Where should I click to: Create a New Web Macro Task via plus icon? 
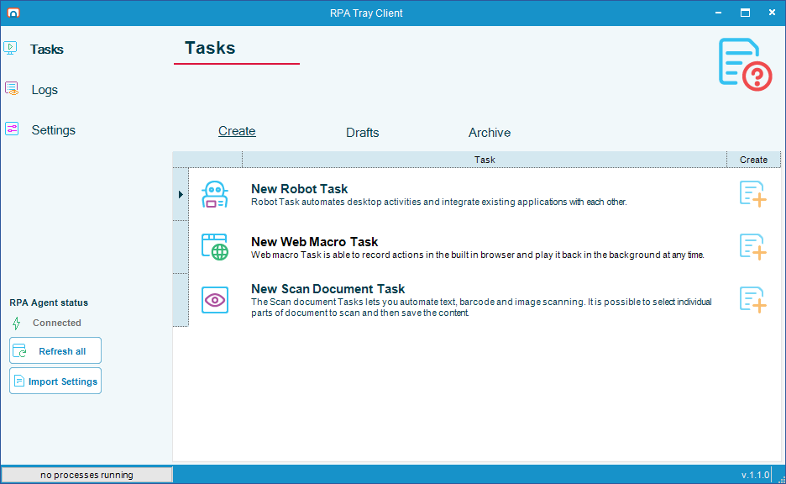(x=753, y=247)
